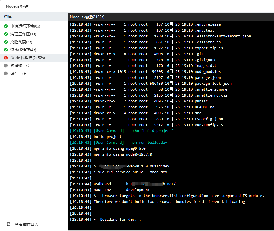Open 查看插件日志 link
The height and width of the screenshot is (231, 274).
point(27,224)
